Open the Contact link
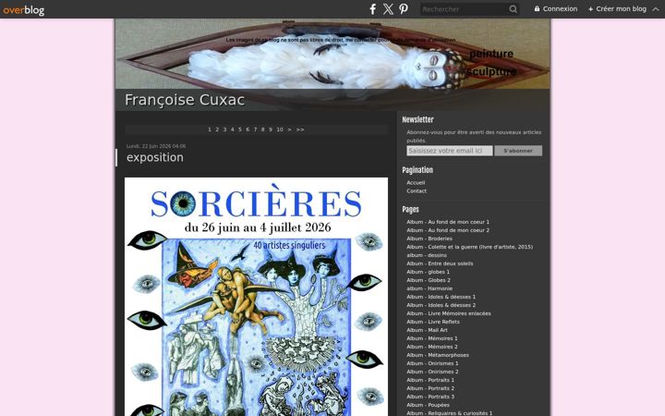This screenshot has width=665, height=416. tap(417, 191)
